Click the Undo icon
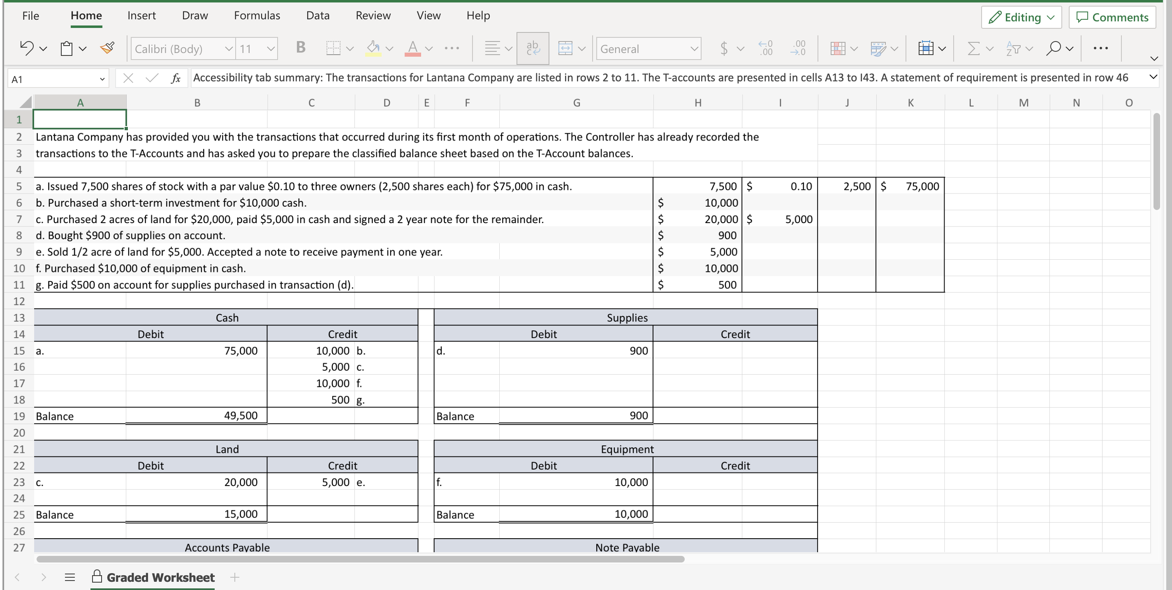 [x=26, y=48]
